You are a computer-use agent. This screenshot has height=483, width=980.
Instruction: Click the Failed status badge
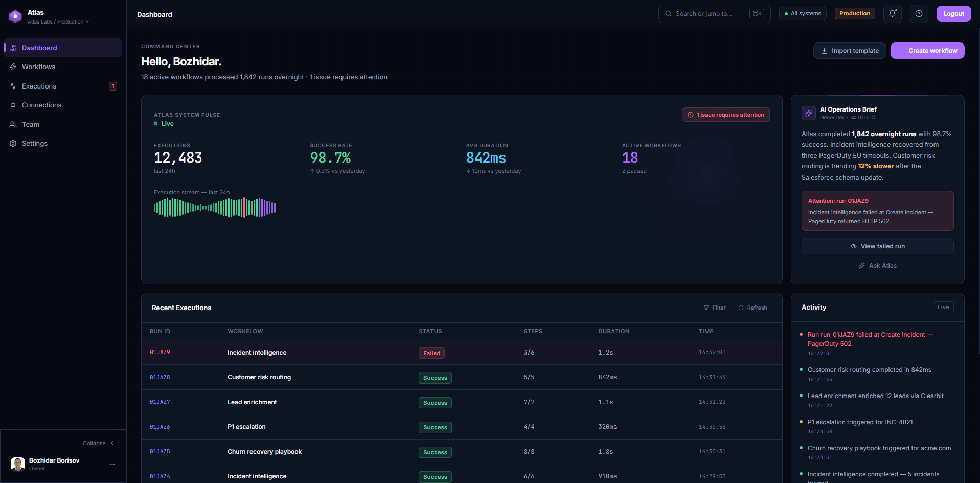point(432,353)
